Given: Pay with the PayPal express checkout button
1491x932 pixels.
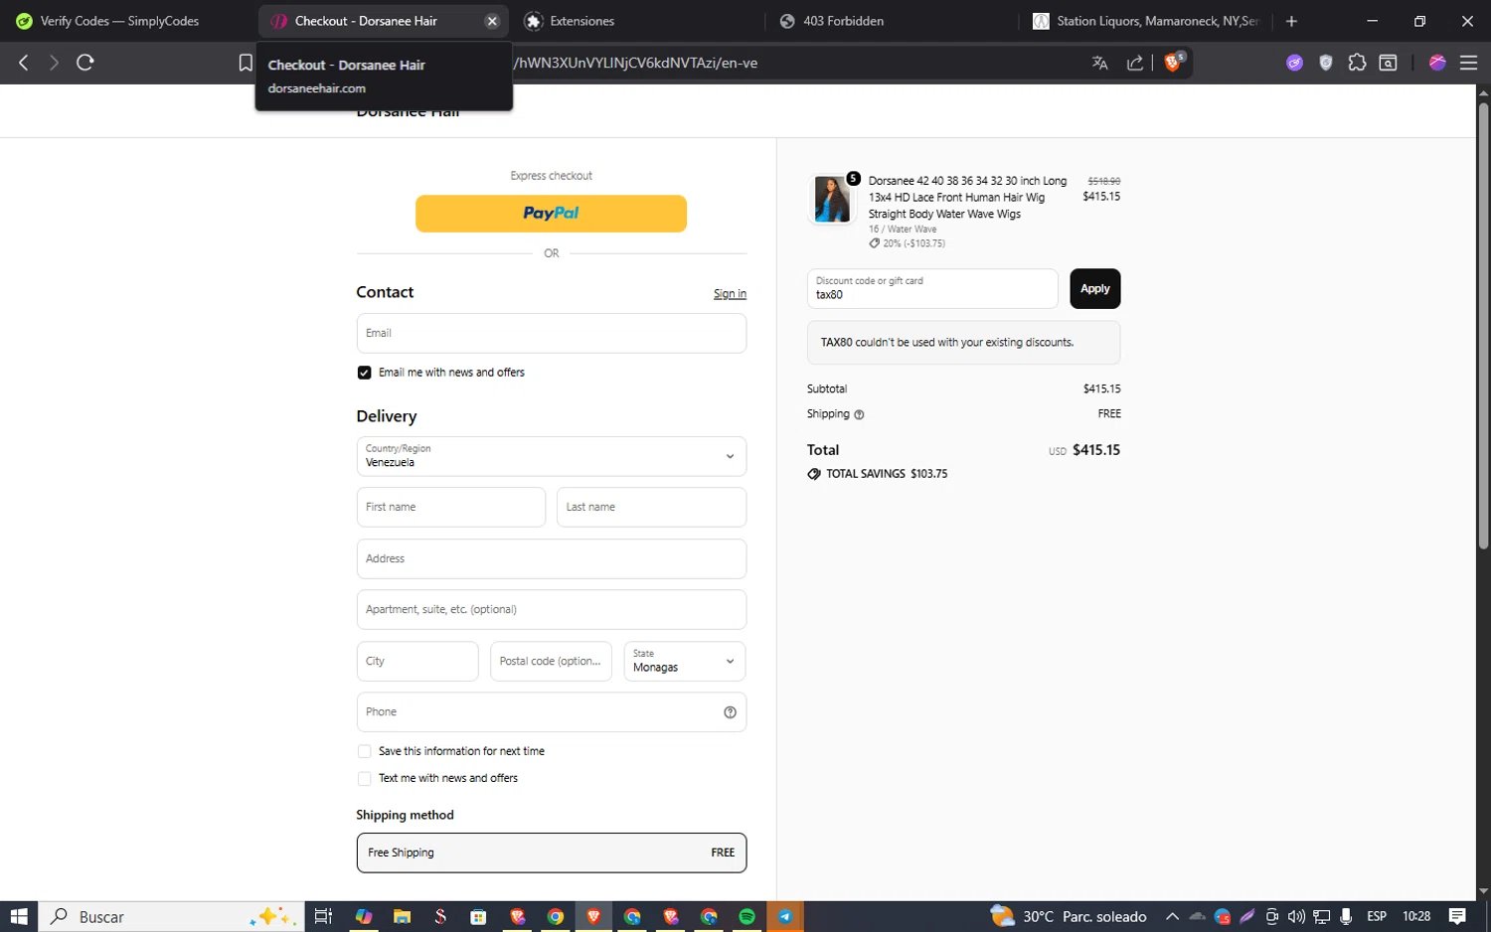Looking at the screenshot, I should coord(551,214).
